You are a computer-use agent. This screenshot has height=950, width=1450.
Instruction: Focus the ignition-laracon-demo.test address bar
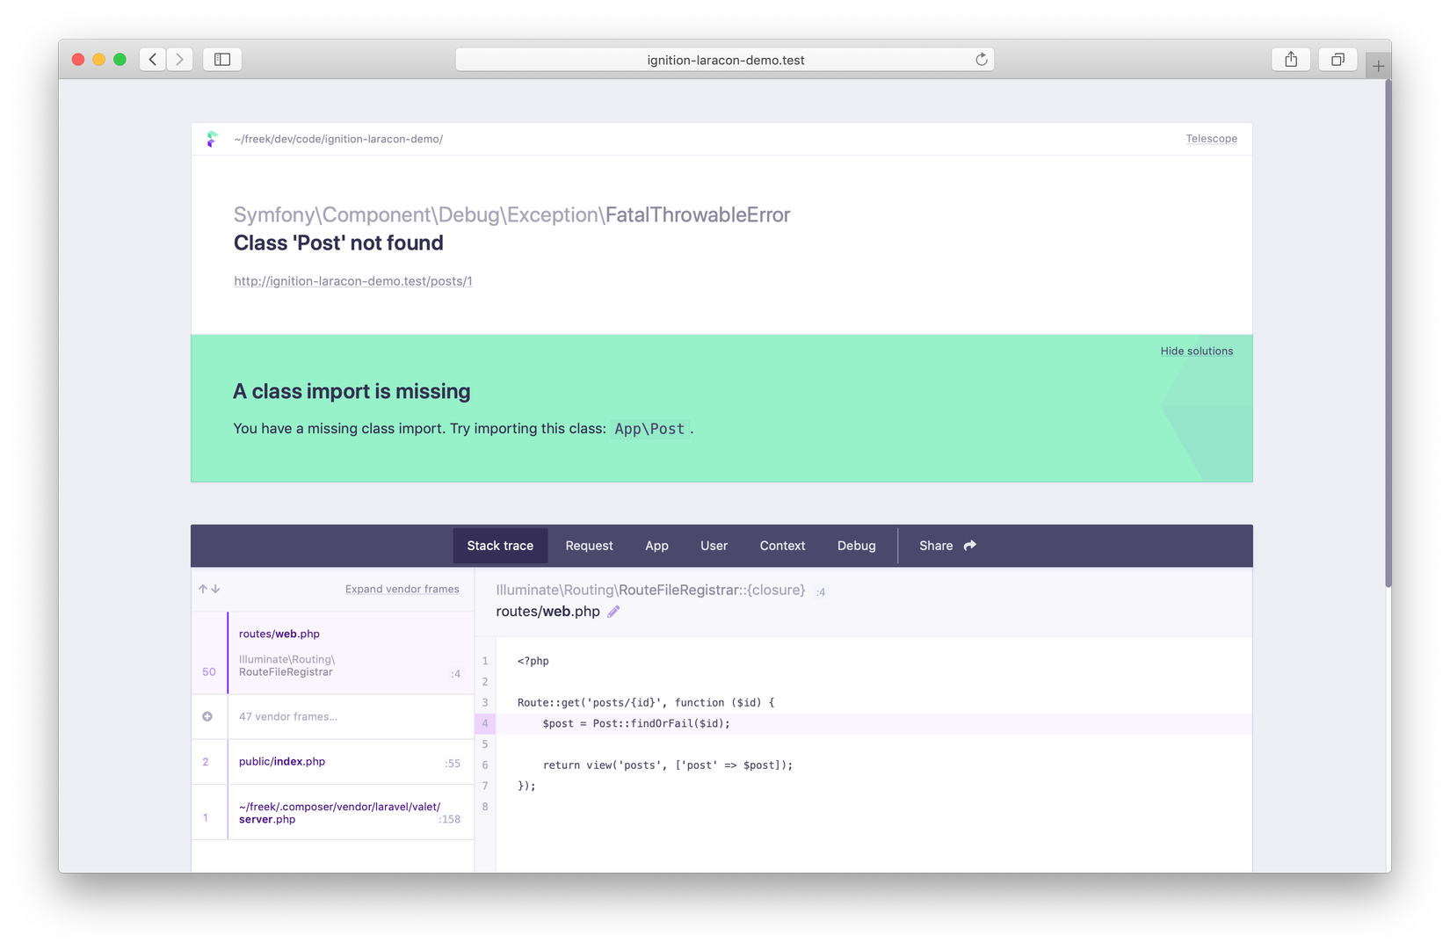[725, 60]
